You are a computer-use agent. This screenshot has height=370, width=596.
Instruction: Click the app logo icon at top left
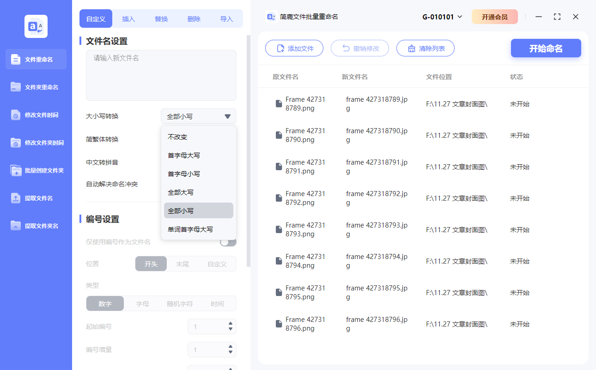tap(36, 26)
